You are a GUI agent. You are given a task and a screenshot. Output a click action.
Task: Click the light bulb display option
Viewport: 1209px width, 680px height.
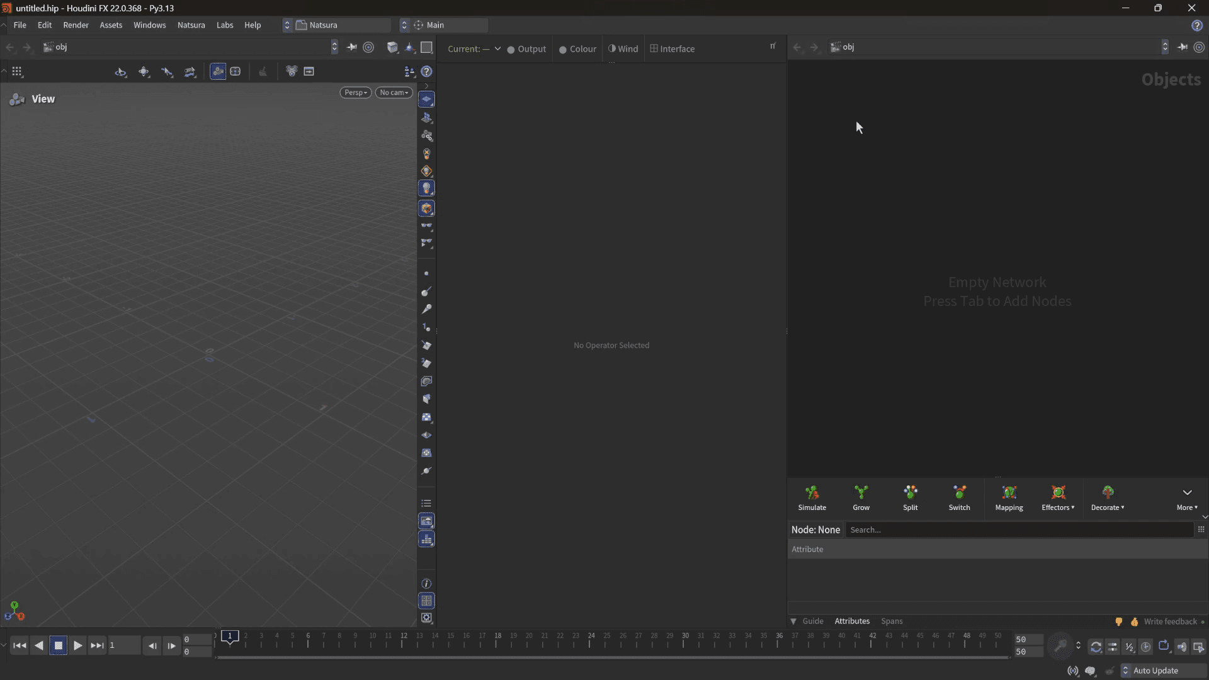coord(426,188)
